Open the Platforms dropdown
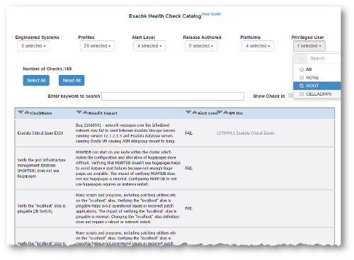 tap(258, 46)
